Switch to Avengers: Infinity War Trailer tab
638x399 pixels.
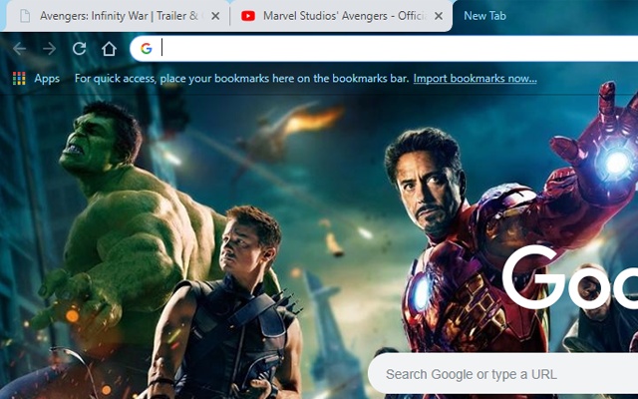coord(118,16)
